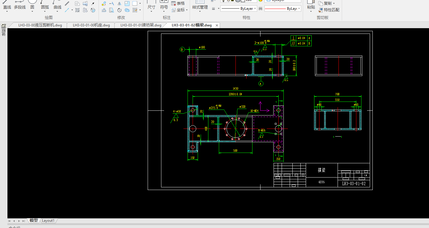Select the polygon shape tool icon

coord(77,4)
